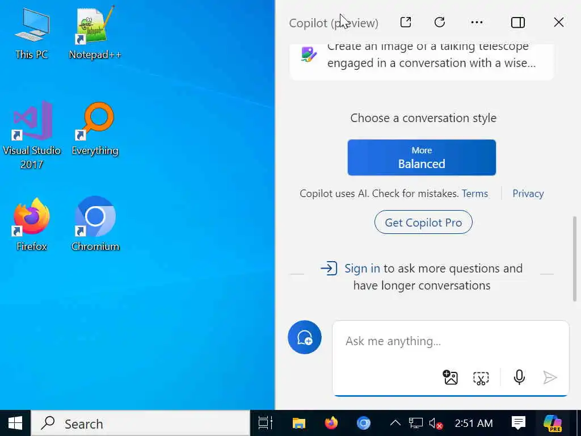
Task: Open clock showing 2:51 AM
Action: [x=474, y=423]
